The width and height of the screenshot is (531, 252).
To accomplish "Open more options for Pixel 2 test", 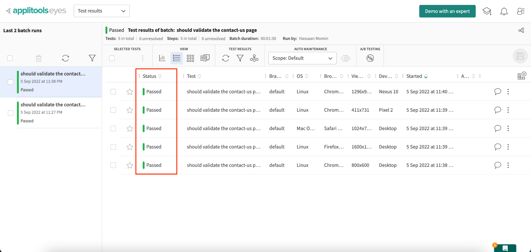I will [508, 110].
